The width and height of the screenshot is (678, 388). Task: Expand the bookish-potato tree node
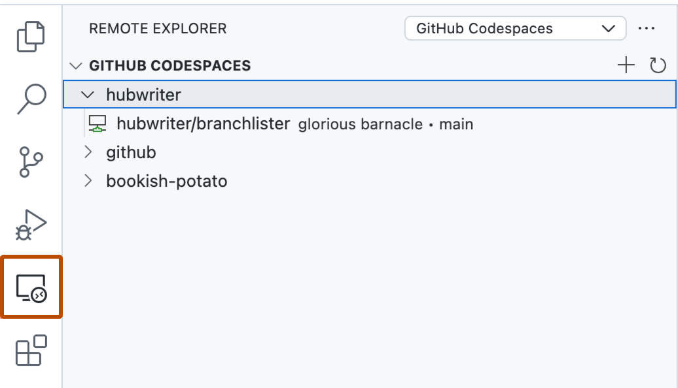88,181
